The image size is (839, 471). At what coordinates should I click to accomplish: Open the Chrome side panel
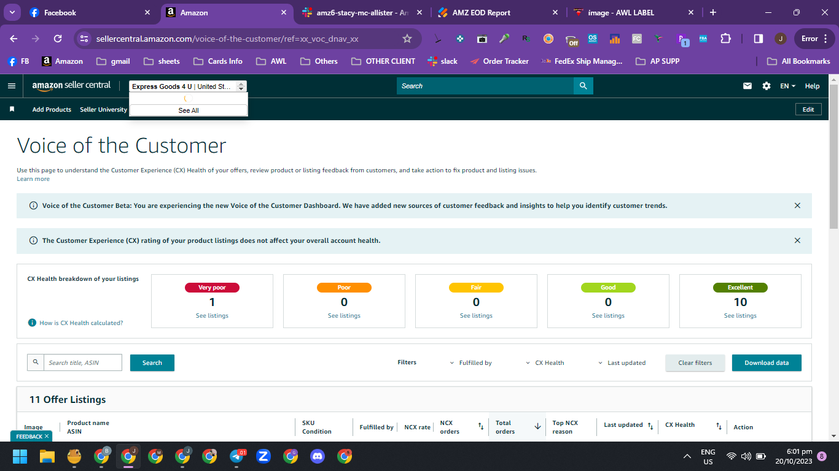pyautogui.click(x=759, y=39)
